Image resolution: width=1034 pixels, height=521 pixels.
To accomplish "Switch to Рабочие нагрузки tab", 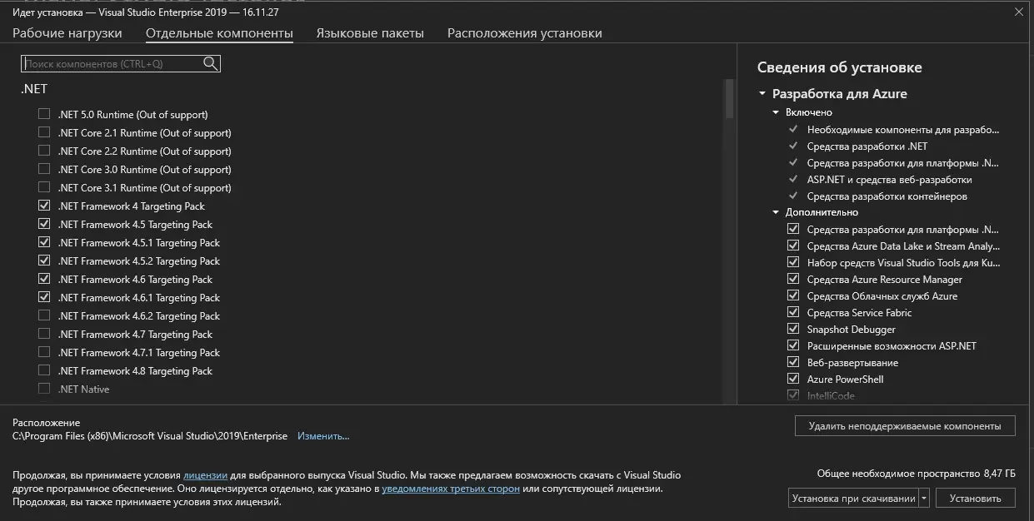I will [x=67, y=33].
